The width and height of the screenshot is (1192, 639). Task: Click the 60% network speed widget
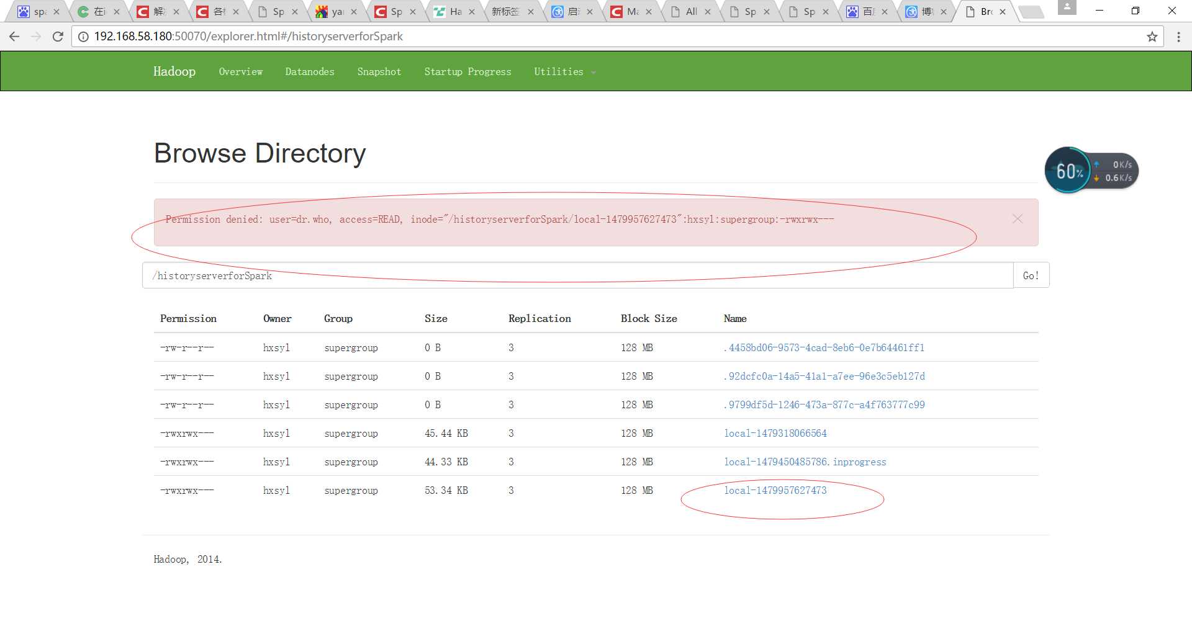click(1091, 171)
